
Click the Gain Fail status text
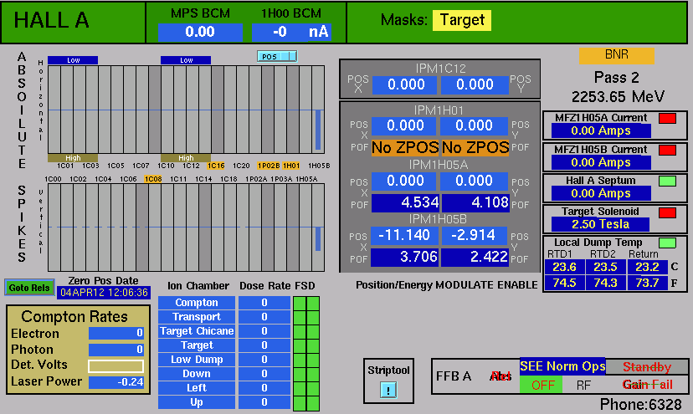coord(647,385)
